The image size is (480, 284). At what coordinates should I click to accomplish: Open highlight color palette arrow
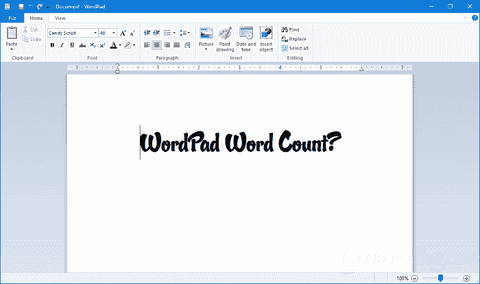[134, 45]
